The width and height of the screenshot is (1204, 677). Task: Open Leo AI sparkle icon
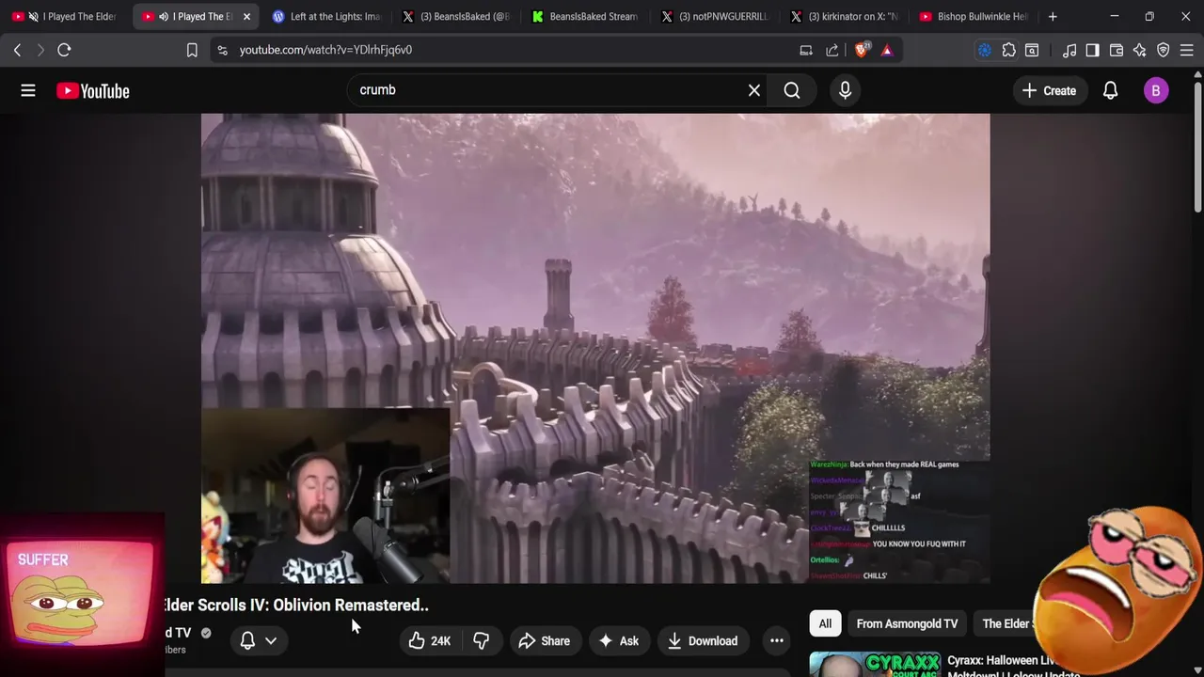(x=1139, y=50)
